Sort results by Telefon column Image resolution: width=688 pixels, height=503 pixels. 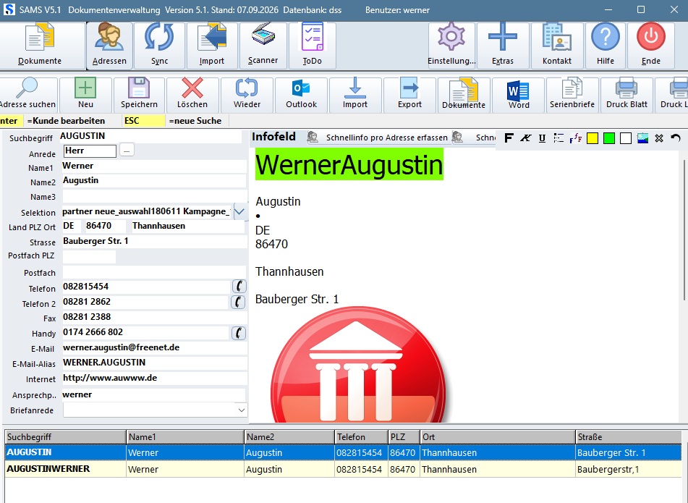point(361,436)
